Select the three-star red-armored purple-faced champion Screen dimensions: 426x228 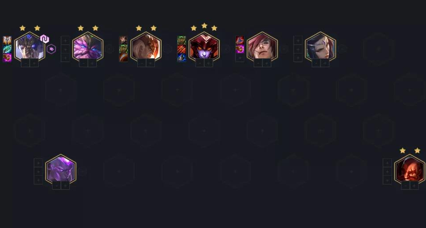click(x=204, y=47)
